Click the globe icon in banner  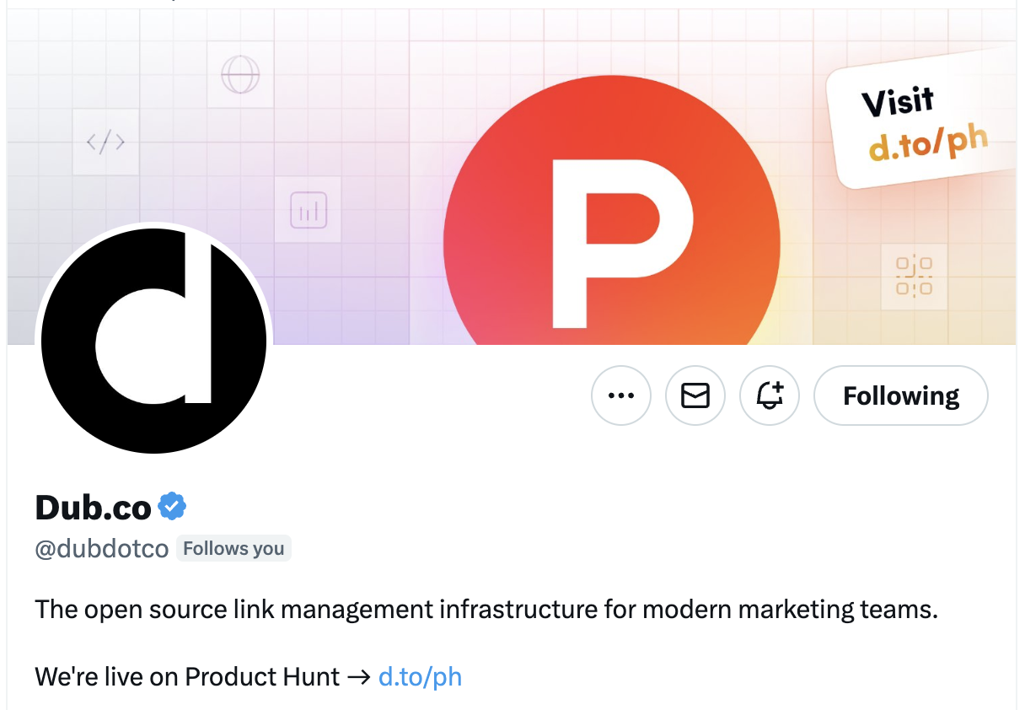[x=240, y=75]
